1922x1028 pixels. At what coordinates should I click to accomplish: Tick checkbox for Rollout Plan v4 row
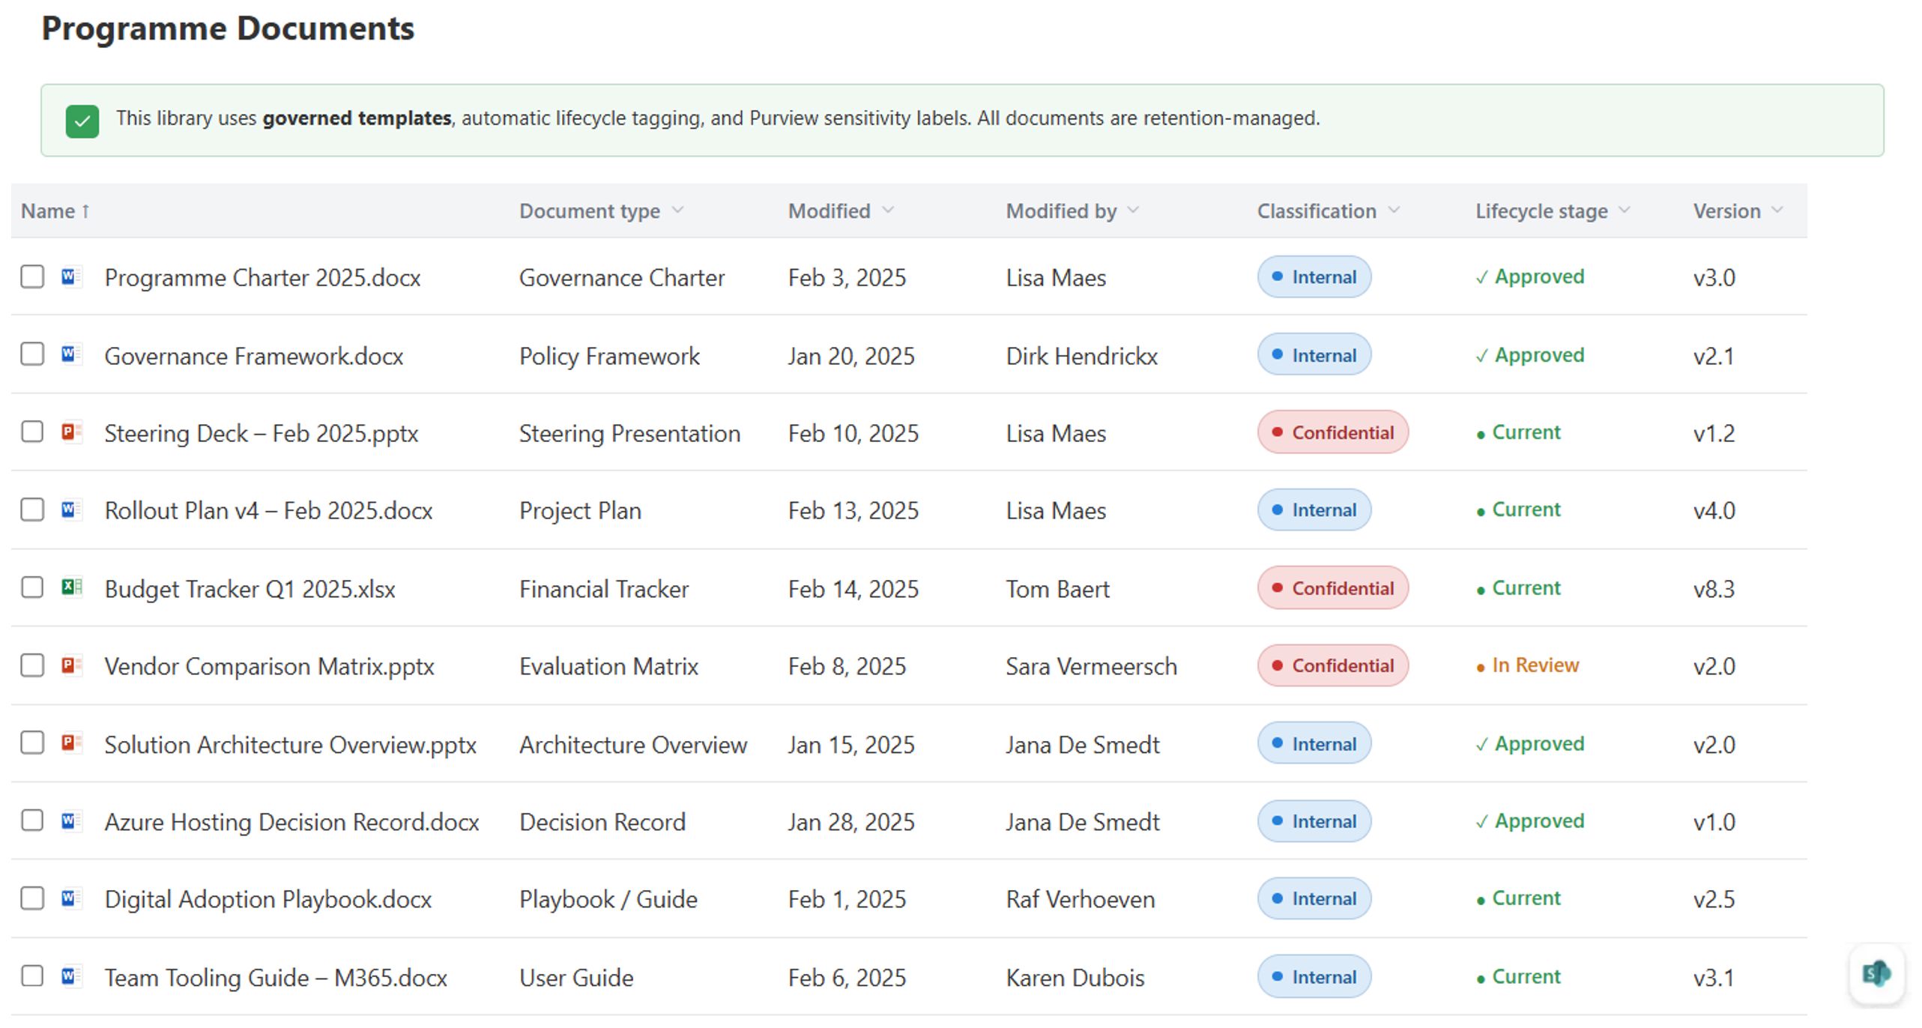32,510
